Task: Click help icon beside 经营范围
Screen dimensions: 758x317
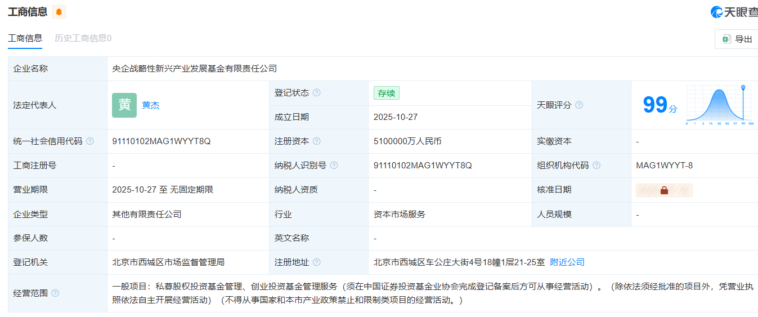Action: tap(55, 293)
